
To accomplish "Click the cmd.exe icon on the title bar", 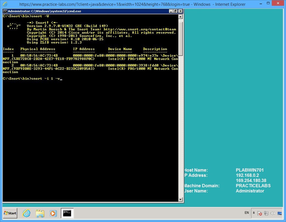I will point(5,11).
